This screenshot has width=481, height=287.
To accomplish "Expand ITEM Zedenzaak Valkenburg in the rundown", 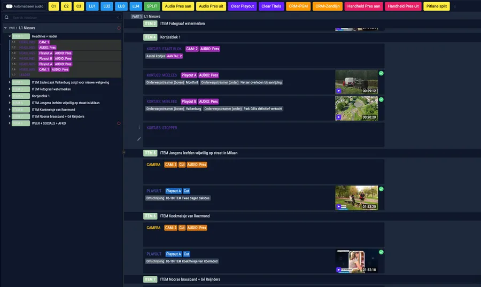I will click(10, 82).
